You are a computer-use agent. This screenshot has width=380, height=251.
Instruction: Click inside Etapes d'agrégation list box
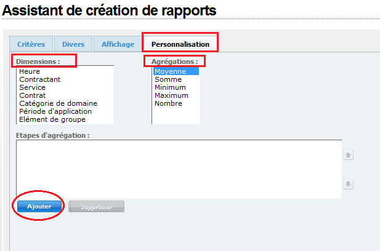click(179, 169)
